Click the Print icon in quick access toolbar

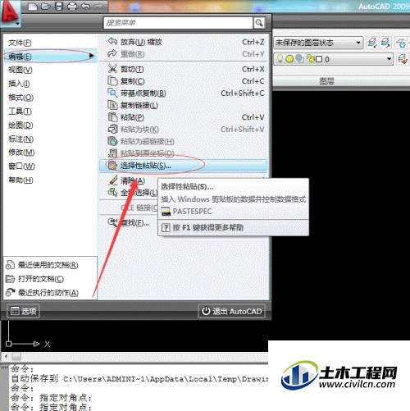[x=72, y=6]
